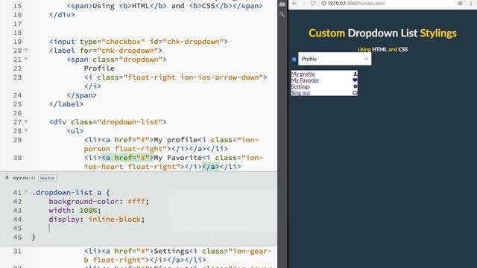
Task: Open the Settings link in dropdown list
Action: 300,86
